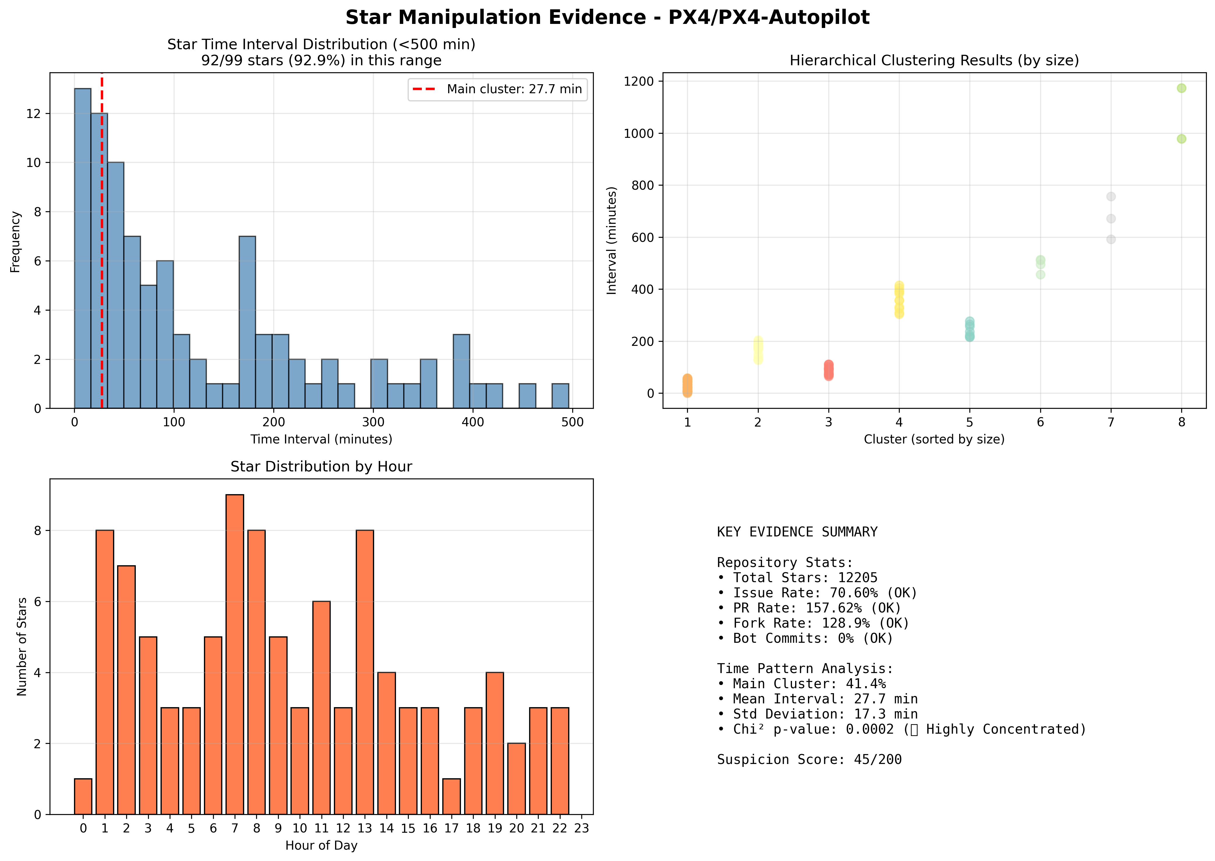
Task: Click the bright yellow points of cluster 4
Action: click(x=899, y=300)
